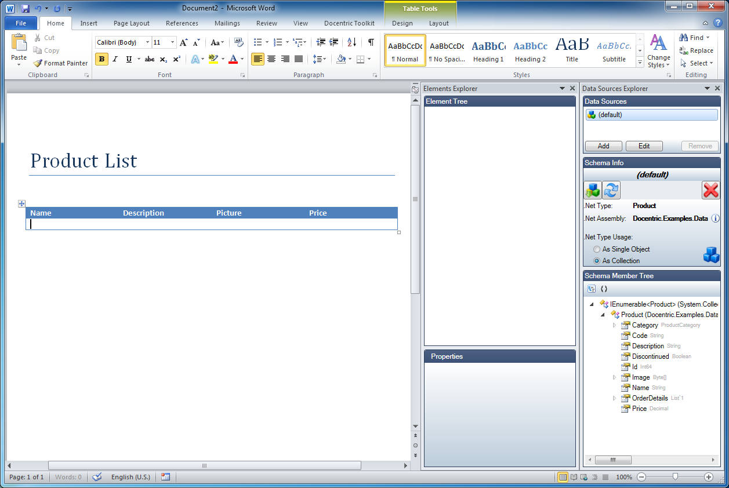729x488 pixels.
Task: Collapse the IEnumerable<Product> root node
Action: pos(592,304)
